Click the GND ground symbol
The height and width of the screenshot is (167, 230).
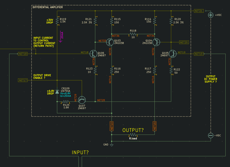tap(112, 145)
